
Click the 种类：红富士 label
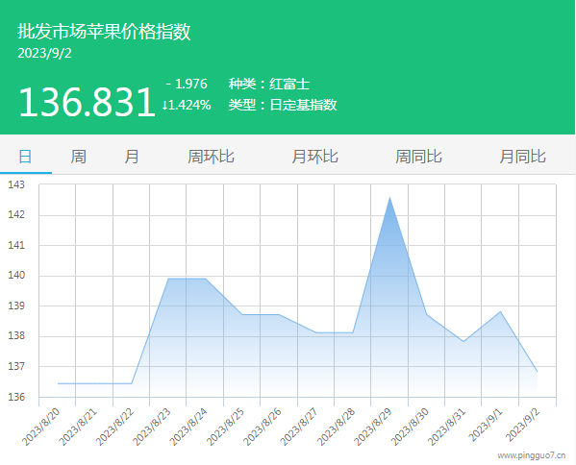(x=269, y=84)
